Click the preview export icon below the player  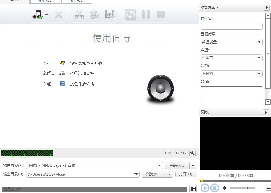(268, 188)
